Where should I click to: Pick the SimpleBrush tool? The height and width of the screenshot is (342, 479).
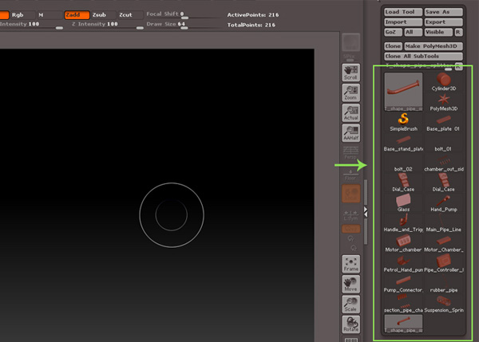coord(403,121)
